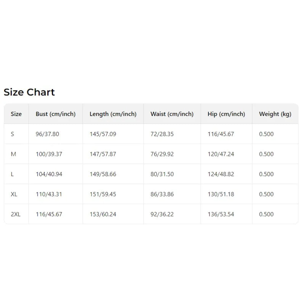Click the bust value 116/45.67 in 2XL row
305x305 pixels.
click(x=49, y=214)
